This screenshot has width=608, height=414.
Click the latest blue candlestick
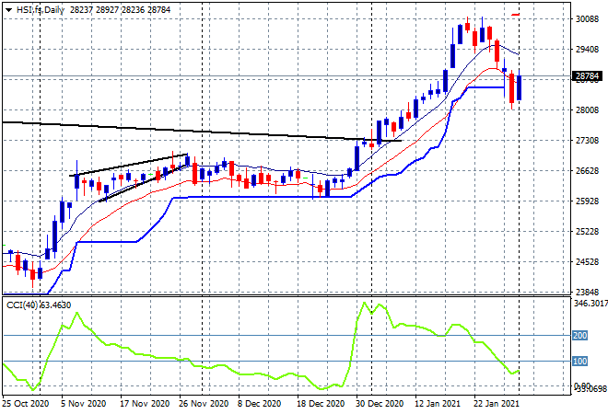519,88
